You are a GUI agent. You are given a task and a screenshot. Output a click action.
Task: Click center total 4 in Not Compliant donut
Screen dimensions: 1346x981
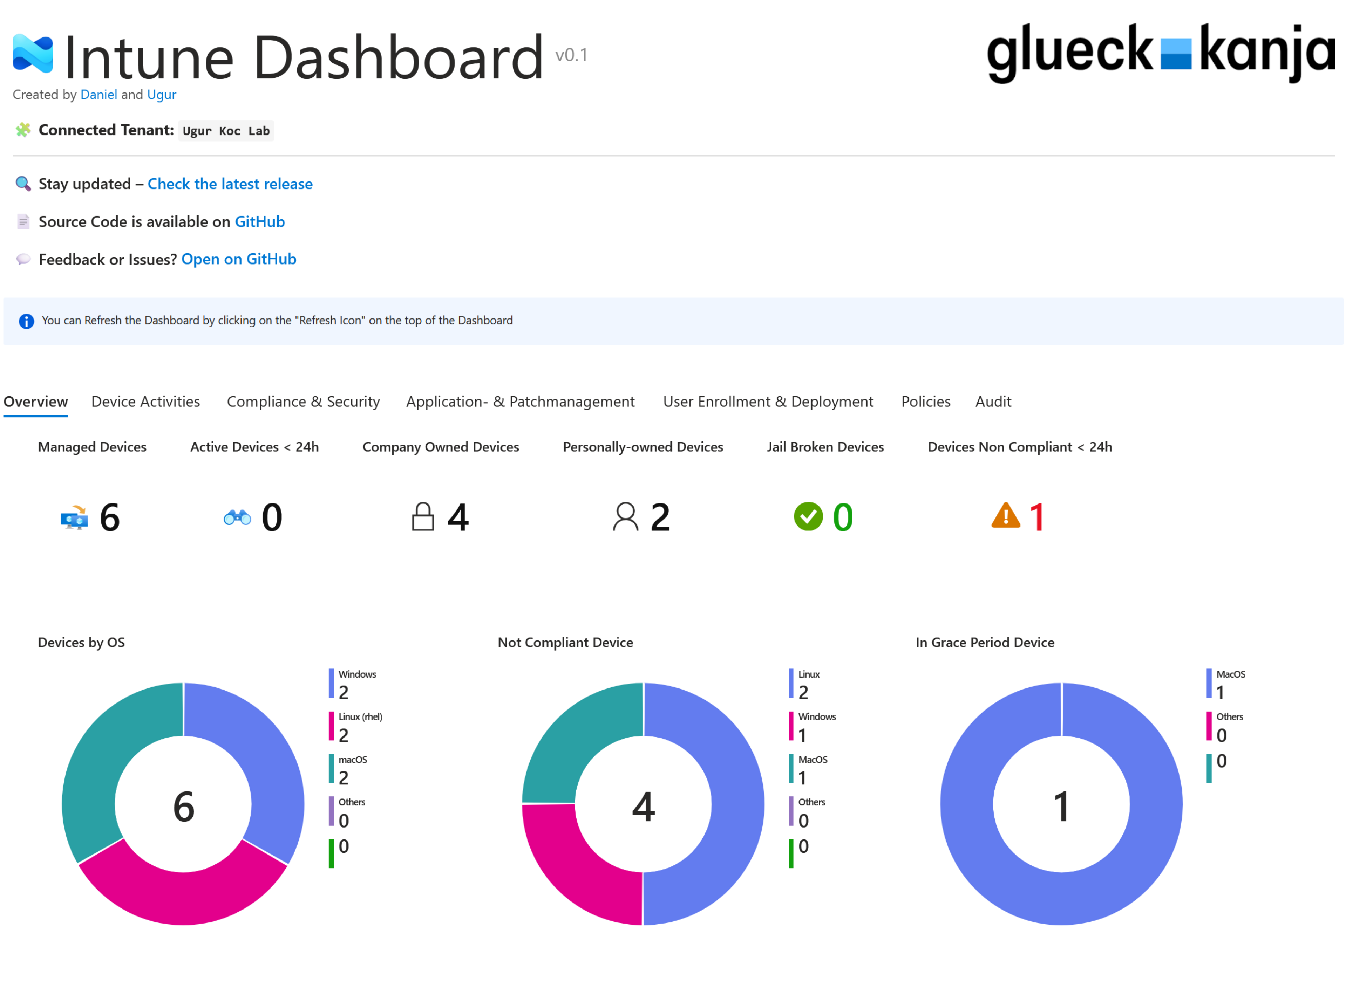tap(643, 807)
